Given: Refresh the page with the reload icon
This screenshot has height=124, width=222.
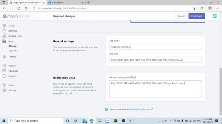Looking at the screenshot, I should [x=19, y=8].
